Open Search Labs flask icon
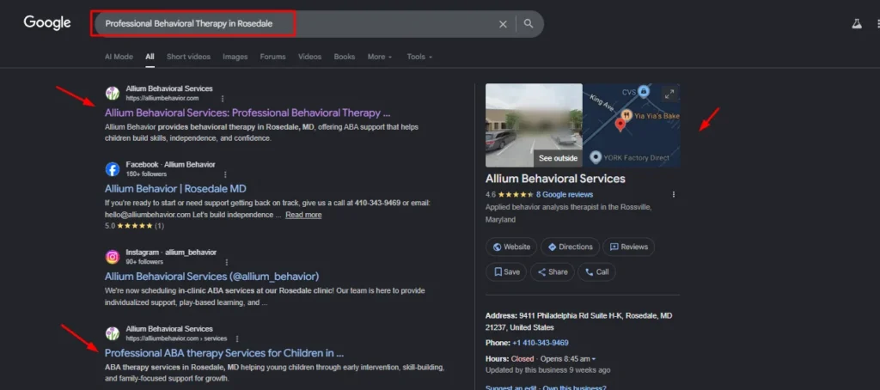This screenshot has width=880, height=390. (x=857, y=23)
